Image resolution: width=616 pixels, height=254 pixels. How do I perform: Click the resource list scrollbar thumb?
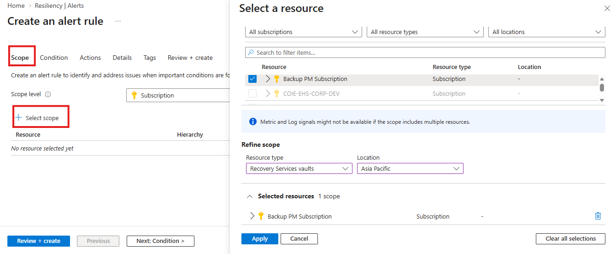(x=602, y=87)
